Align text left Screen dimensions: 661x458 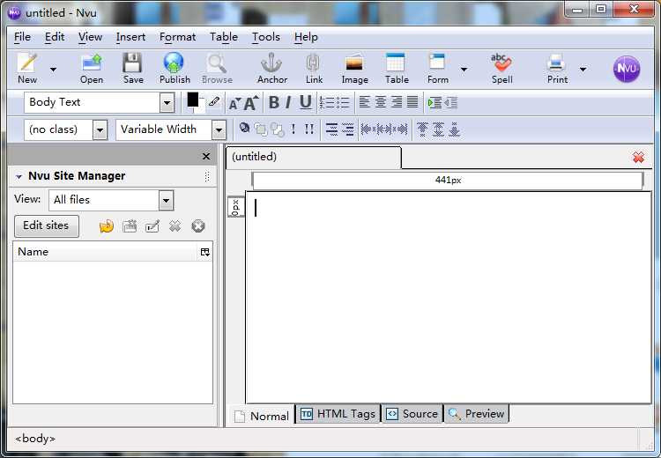coord(364,102)
